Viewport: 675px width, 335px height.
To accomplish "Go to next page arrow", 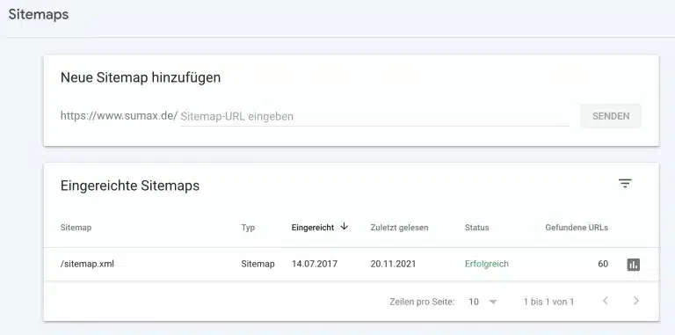I will [636, 301].
